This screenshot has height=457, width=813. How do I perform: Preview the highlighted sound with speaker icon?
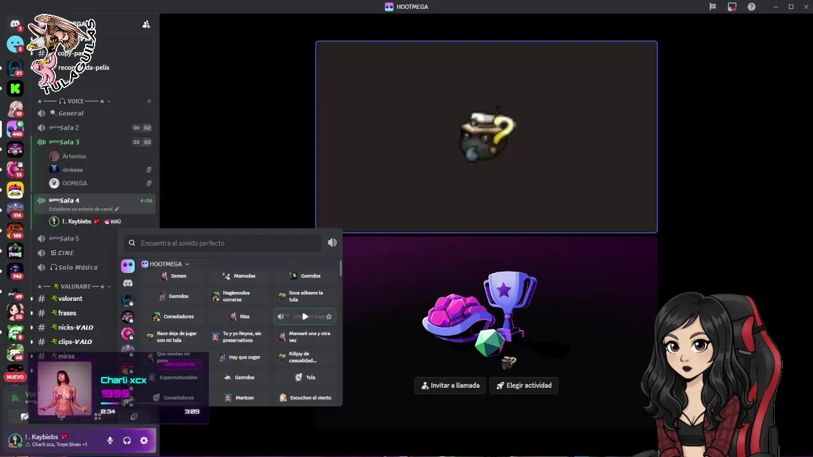click(281, 316)
